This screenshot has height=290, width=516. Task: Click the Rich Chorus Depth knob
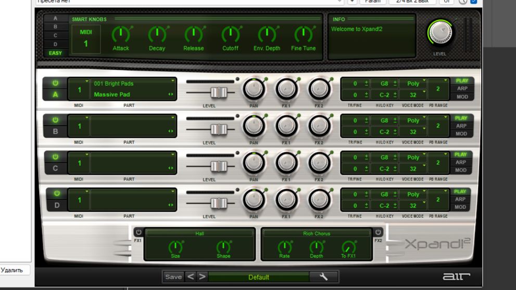click(316, 247)
